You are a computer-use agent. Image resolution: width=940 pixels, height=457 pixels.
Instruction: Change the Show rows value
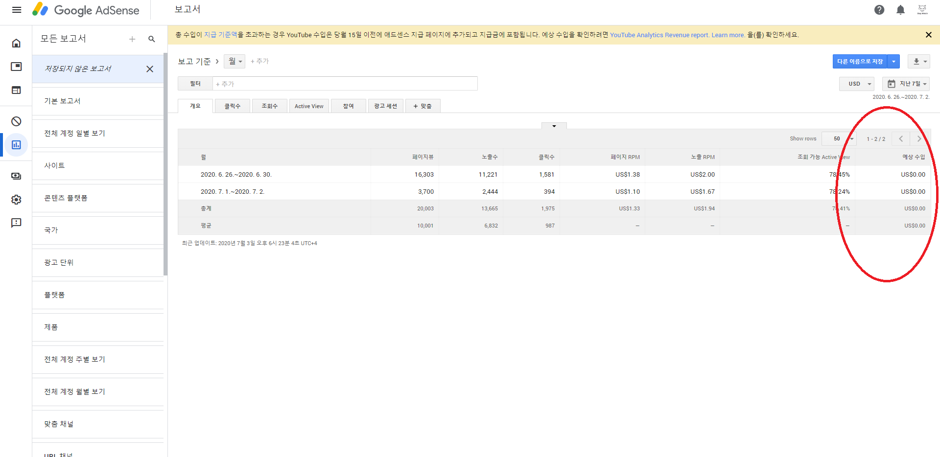[838, 138]
